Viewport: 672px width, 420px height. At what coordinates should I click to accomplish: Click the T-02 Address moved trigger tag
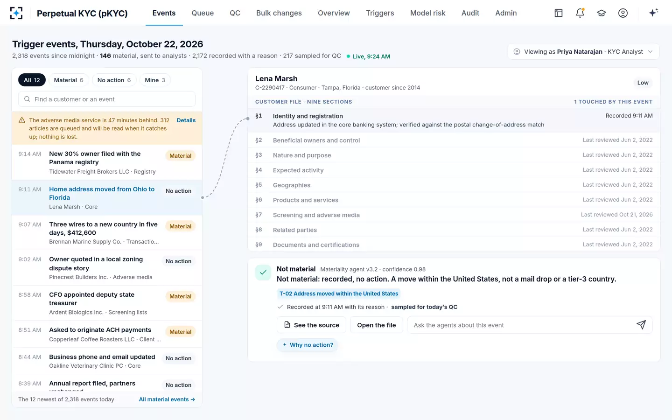[x=339, y=294]
